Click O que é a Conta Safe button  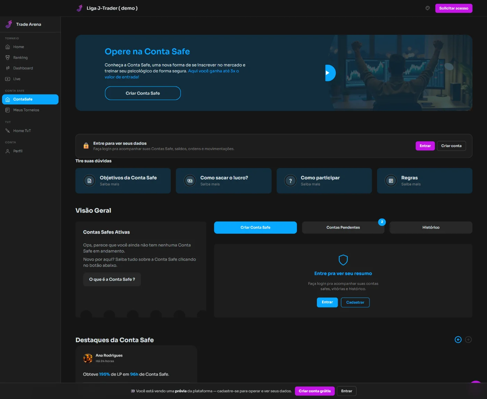pos(112,279)
